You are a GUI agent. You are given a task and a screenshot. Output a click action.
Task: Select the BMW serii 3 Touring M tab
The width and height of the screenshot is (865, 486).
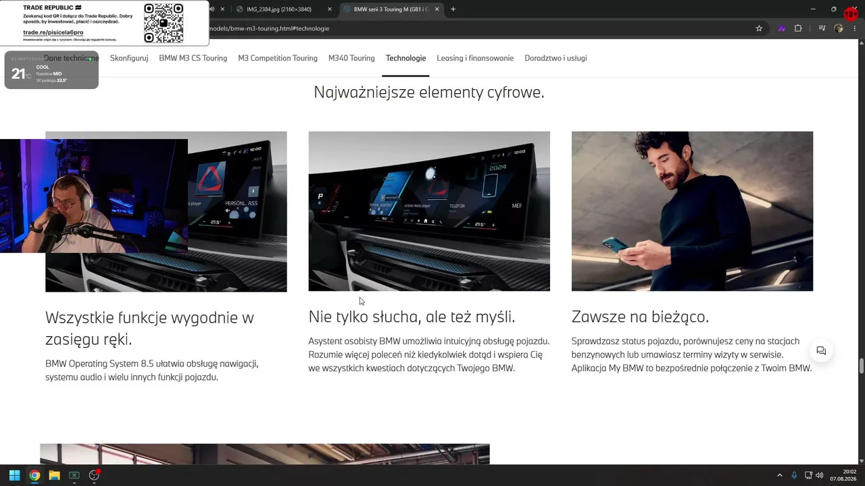pyautogui.click(x=391, y=9)
